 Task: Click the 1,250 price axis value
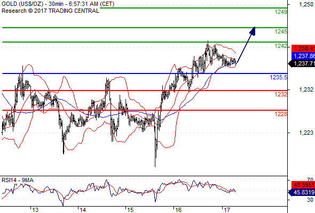click(306, 4)
